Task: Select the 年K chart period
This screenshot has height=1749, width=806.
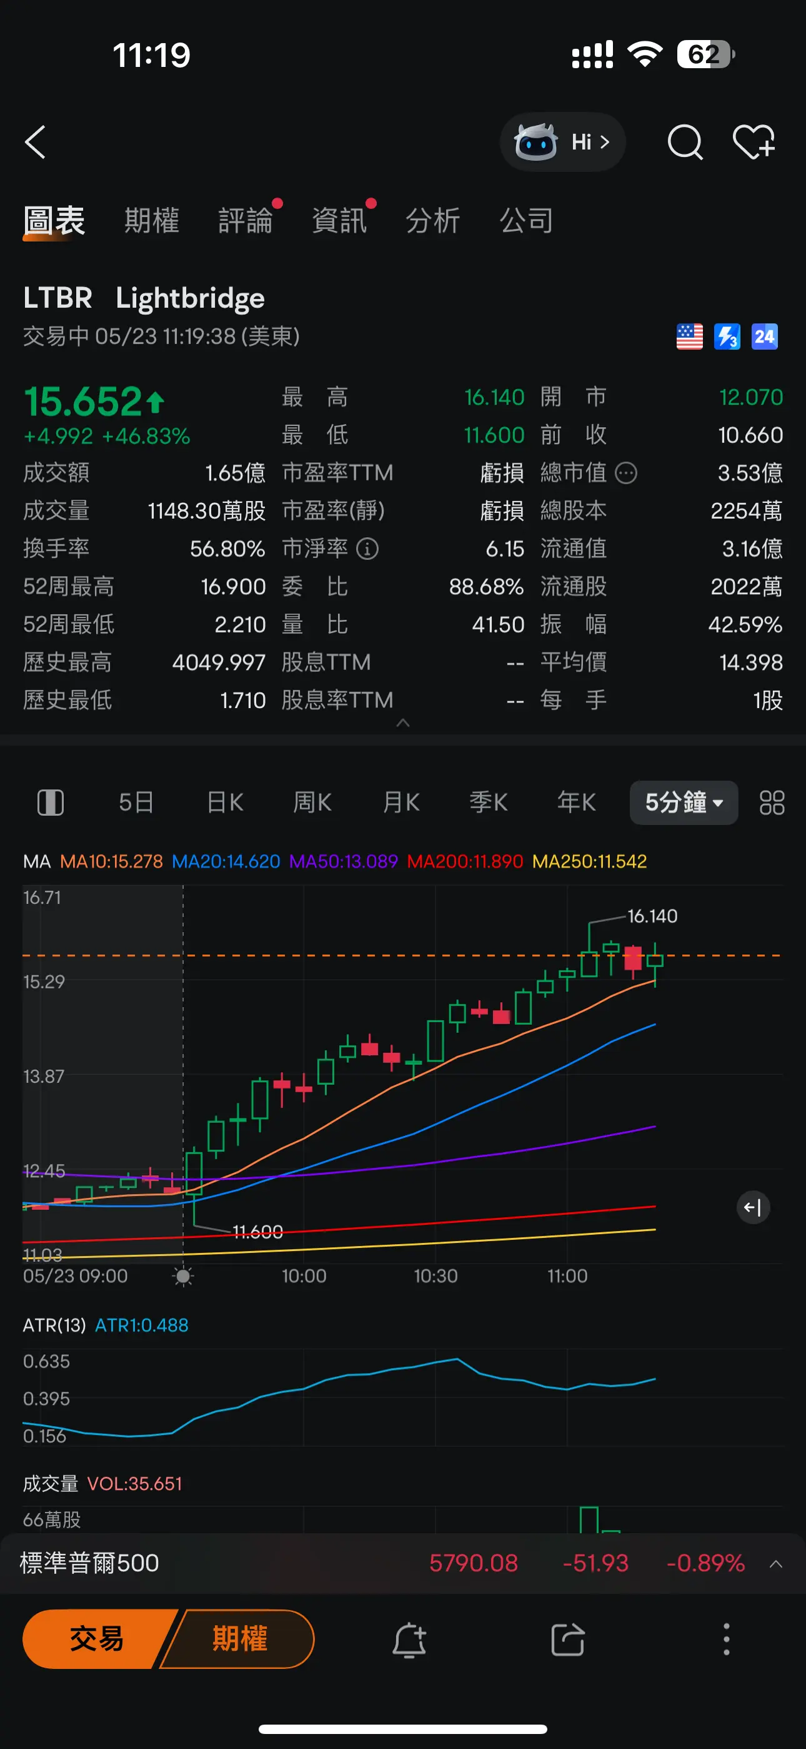Action: (x=576, y=803)
